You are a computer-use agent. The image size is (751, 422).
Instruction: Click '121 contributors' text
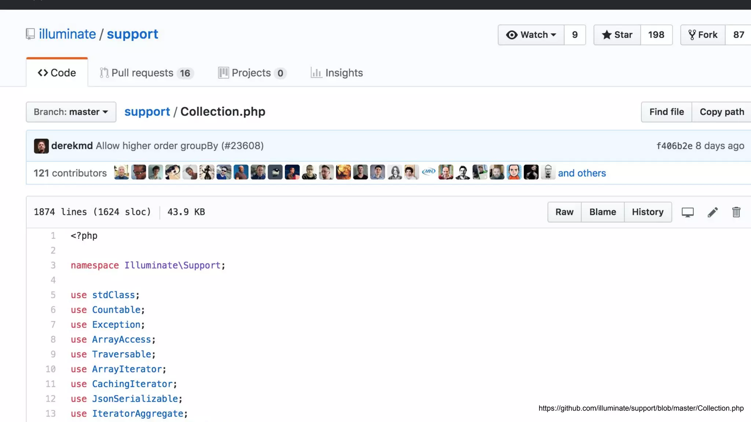click(x=70, y=173)
